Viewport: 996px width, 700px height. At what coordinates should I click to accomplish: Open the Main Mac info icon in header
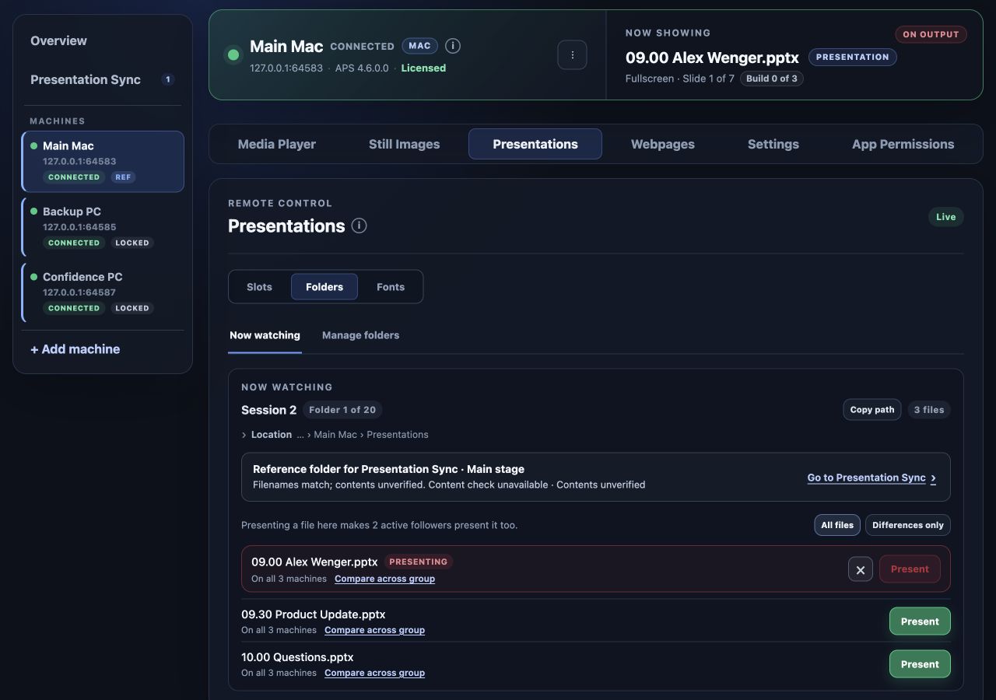pos(453,46)
